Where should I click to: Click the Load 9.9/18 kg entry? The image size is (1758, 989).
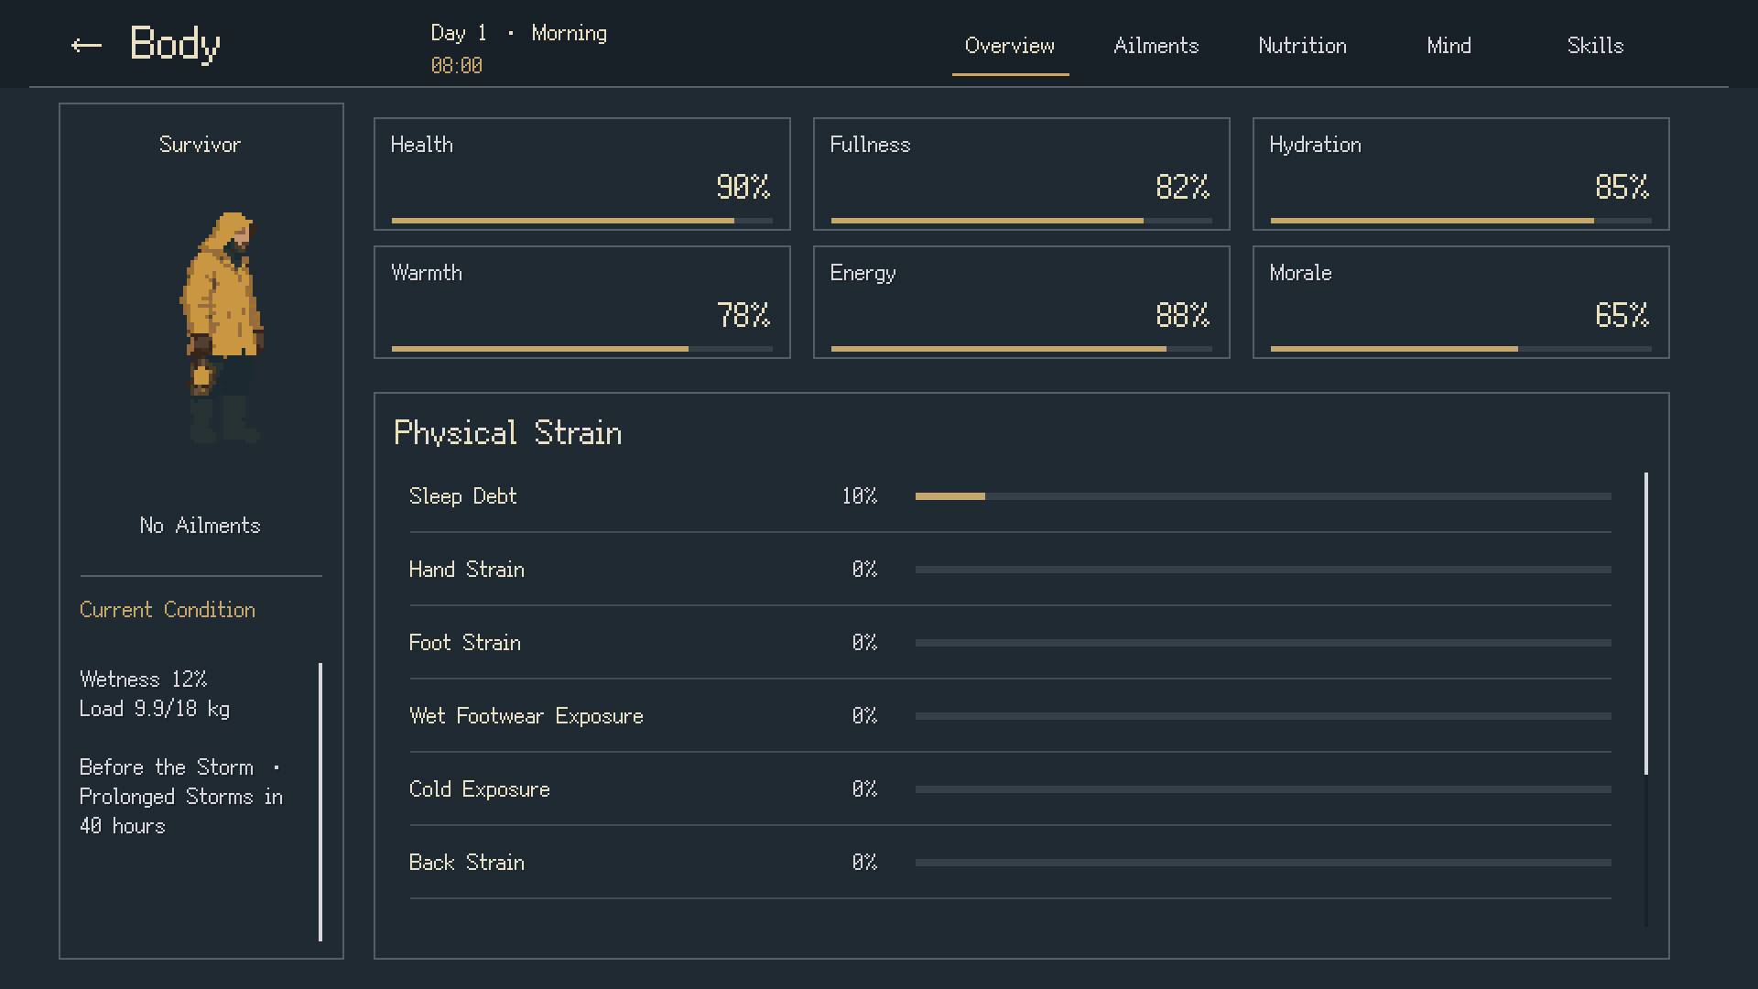click(x=155, y=709)
